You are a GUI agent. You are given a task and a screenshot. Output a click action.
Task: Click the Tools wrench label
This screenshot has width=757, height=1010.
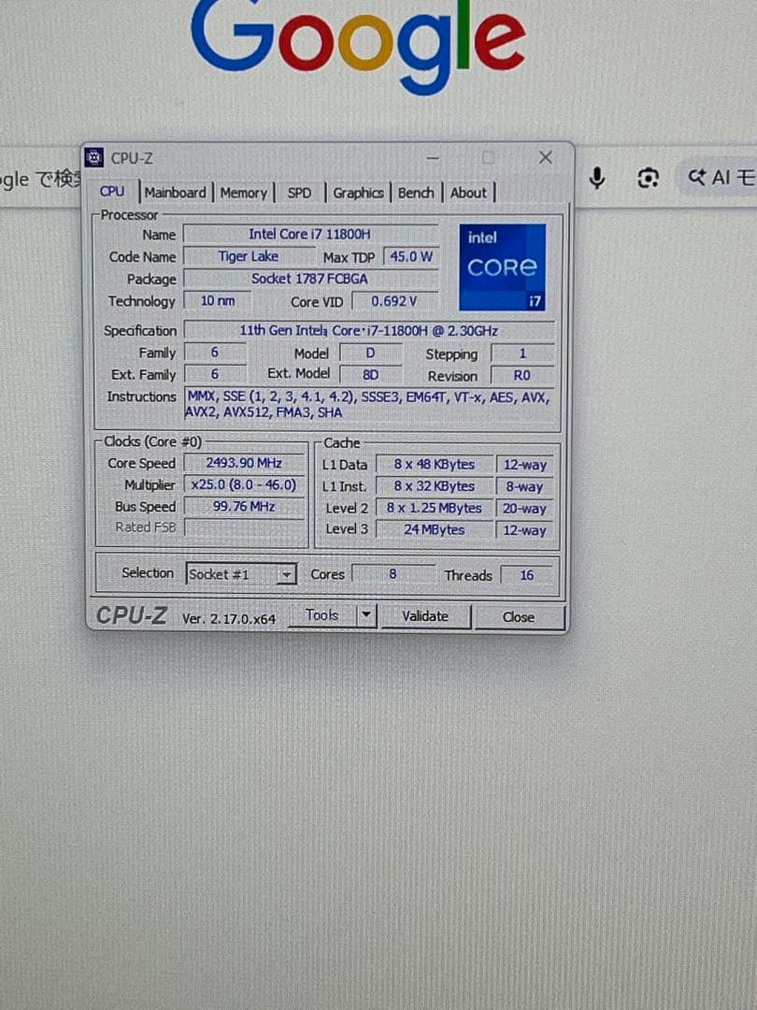pos(322,614)
